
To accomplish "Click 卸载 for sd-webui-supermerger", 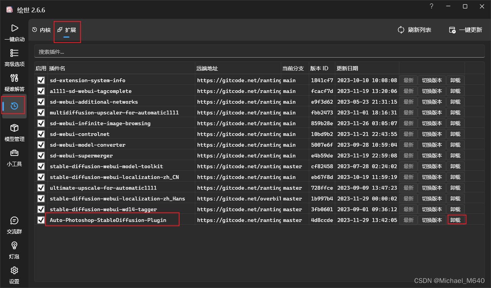I will click(455, 156).
